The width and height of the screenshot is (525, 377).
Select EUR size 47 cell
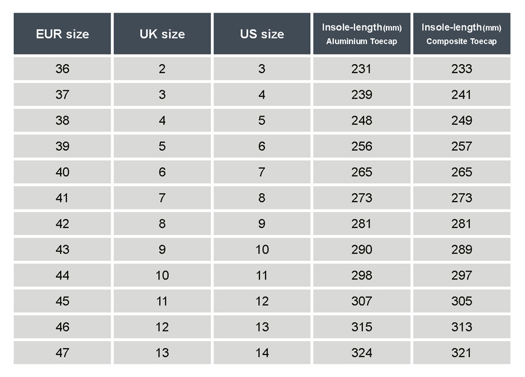[x=62, y=353]
